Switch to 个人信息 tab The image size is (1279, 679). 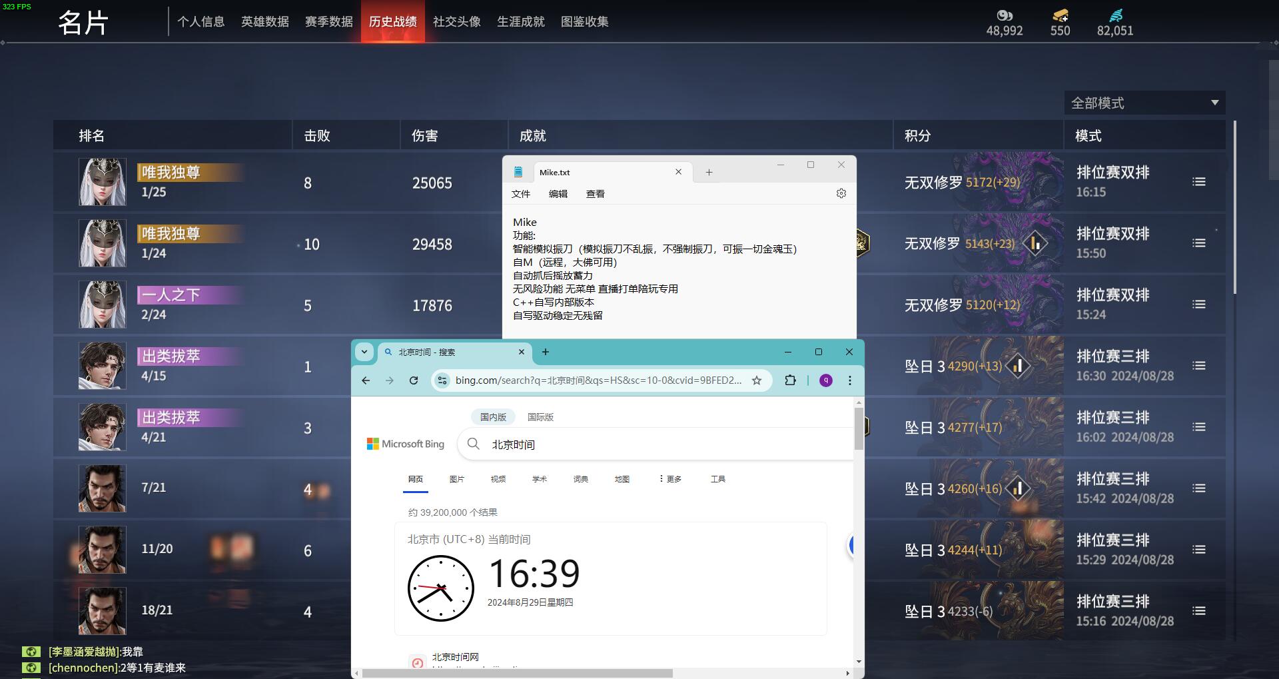pyautogui.click(x=201, y=22)
